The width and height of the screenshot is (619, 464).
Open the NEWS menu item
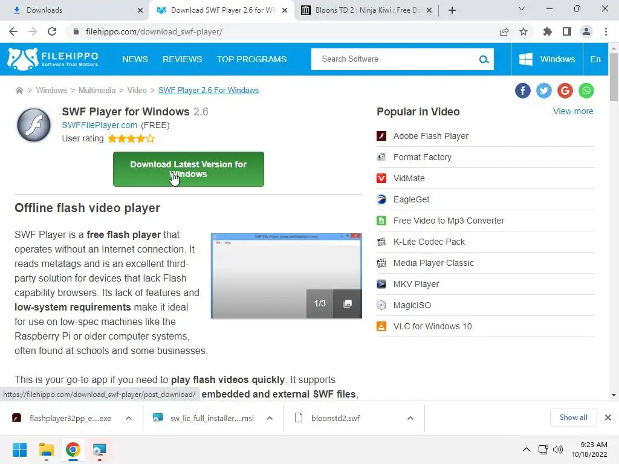pyautogui.click(x=135, y=59)
